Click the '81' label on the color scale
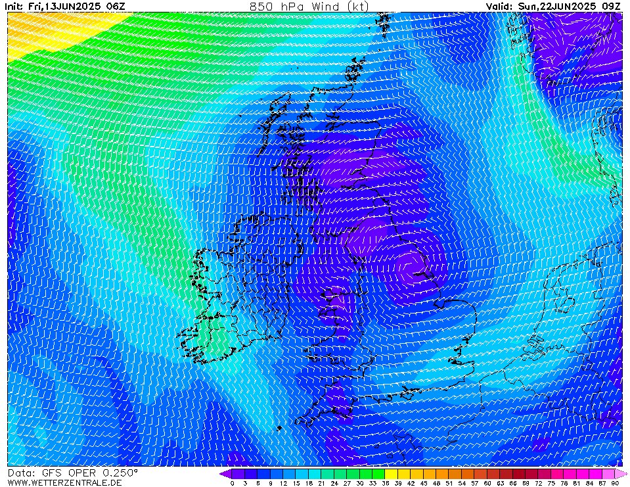The width and height of the screenshot is (630, 487). coord(577,483)
